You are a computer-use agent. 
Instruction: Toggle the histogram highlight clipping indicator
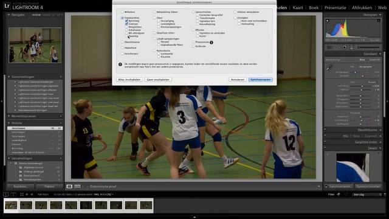click(x=379, y=21)
